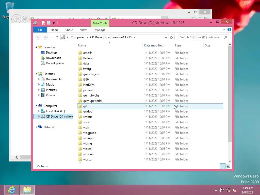Open quick access toolbar customize dropdown
This screenshot has height=195, width=260.
point(54,23)
